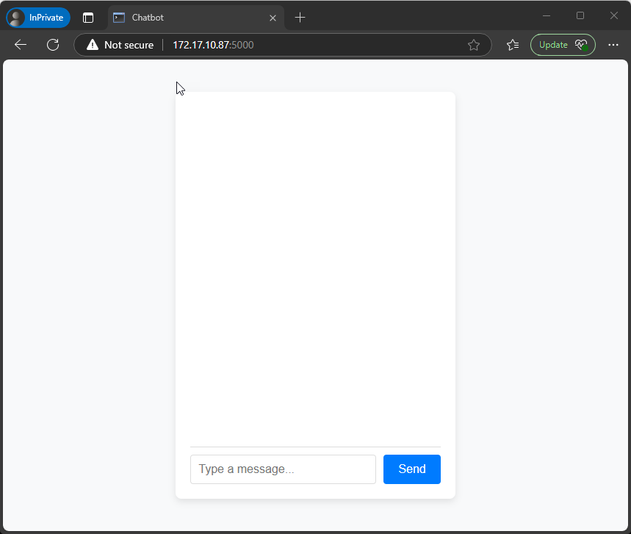Viewport: 631px width, 534px height.
Task: Open a new tab with plus button
Action: coord(300,18)
